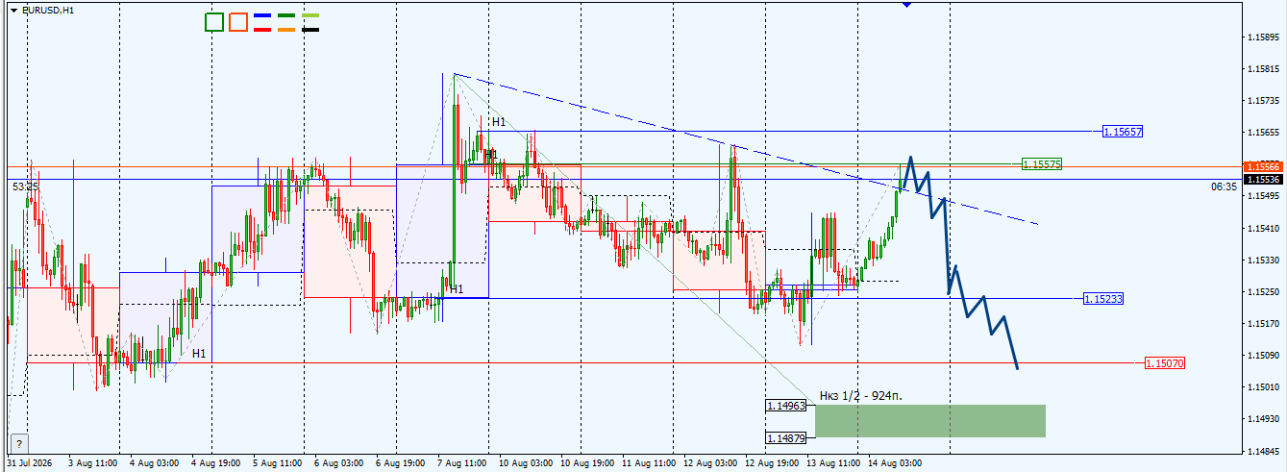Viewport: 1287px width, 472px height.
Task: Select the red line swatch
Action: (x=262, y=30)
